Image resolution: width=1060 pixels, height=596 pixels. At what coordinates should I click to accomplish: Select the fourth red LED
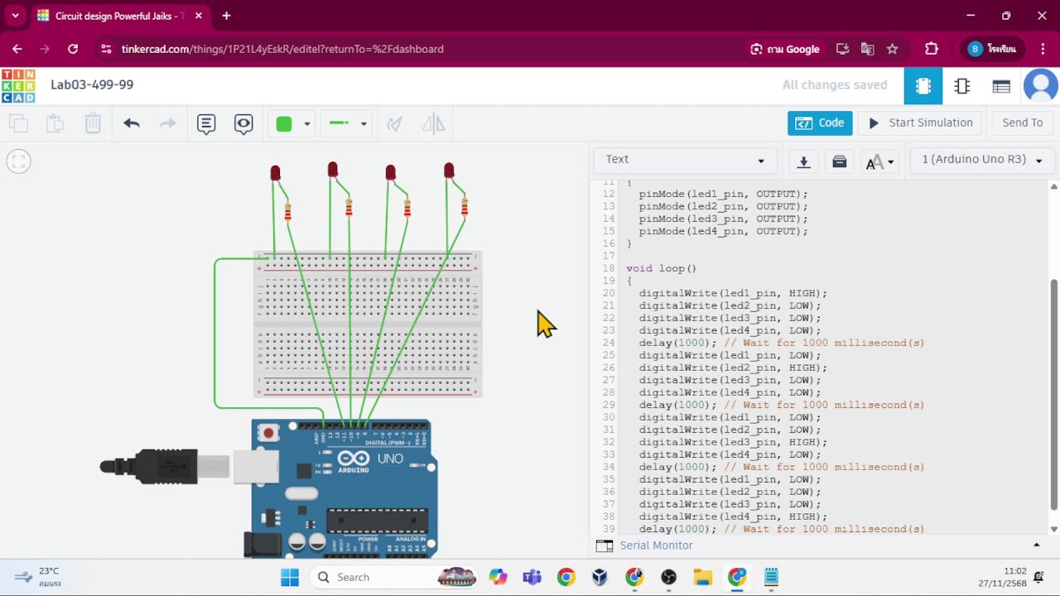coord(449,171)
